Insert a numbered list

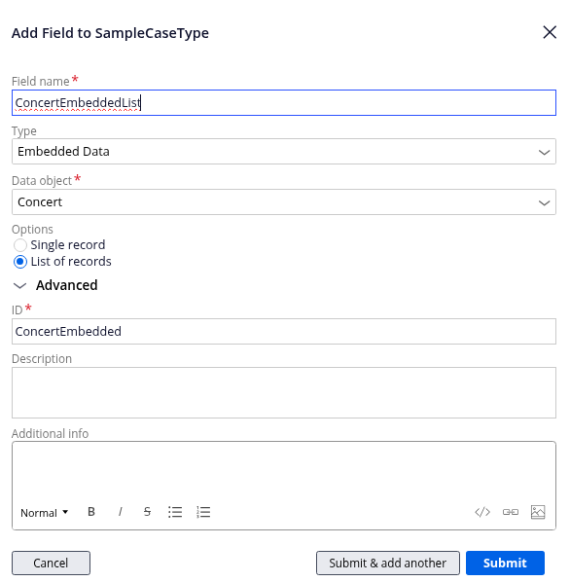pos(203,512)
